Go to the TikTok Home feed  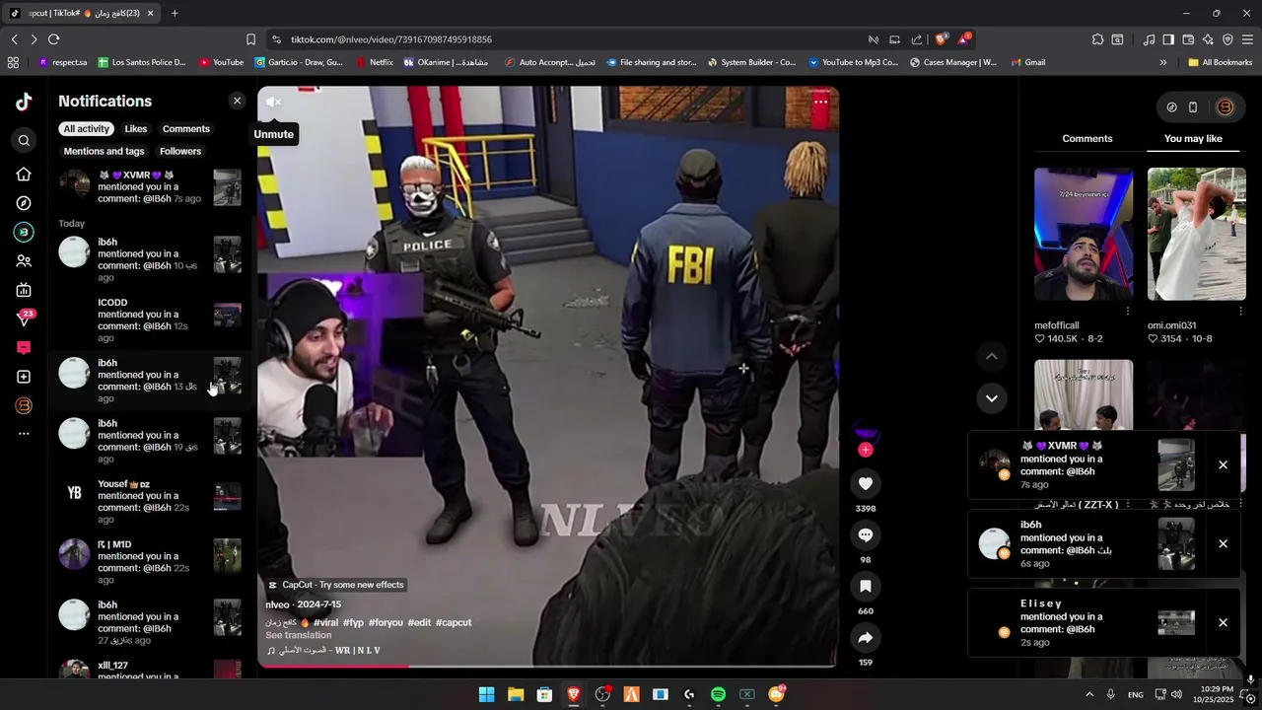click(24, 175)
